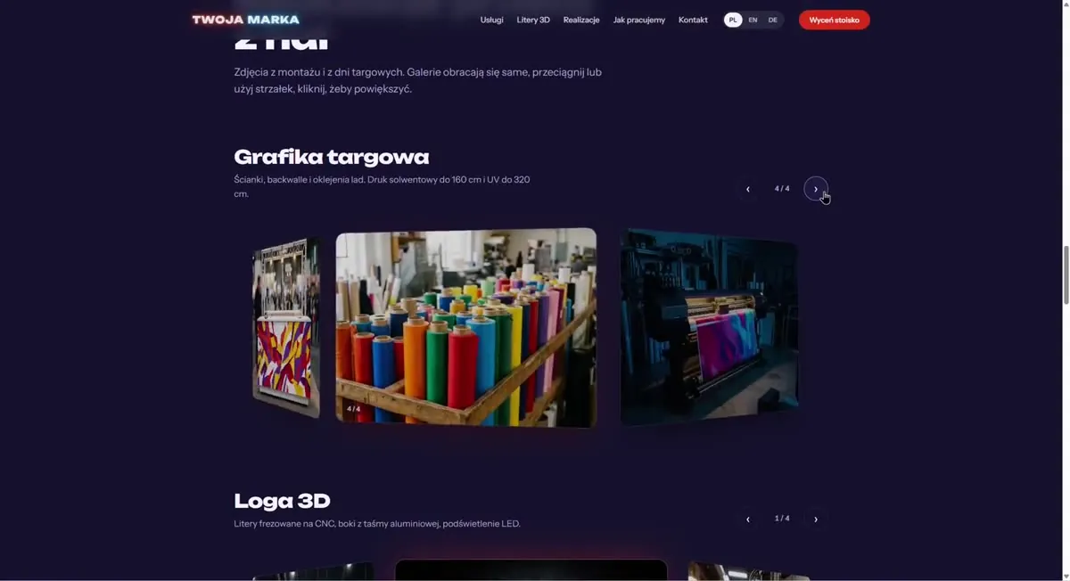Click the Loga 3D heading
This screenshot has height=581, width=1070.
[282, 501]
